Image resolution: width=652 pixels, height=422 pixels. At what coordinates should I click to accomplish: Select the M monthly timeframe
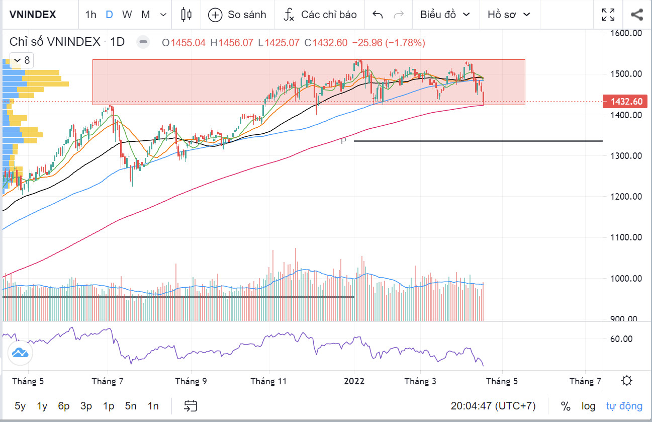[145, 15]
